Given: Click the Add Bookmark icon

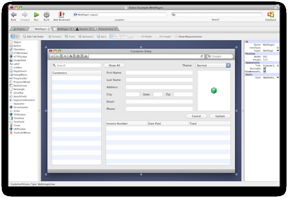Looking at the screenshot, I should coord(61,15).
